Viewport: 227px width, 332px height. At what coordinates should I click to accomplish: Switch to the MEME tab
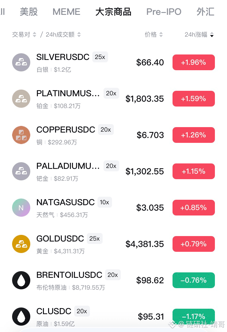pos(67,12)
